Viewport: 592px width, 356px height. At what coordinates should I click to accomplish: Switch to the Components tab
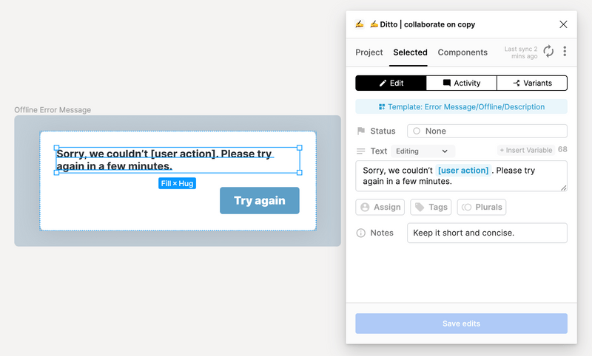pyautogui.click(x=462, y=52)
